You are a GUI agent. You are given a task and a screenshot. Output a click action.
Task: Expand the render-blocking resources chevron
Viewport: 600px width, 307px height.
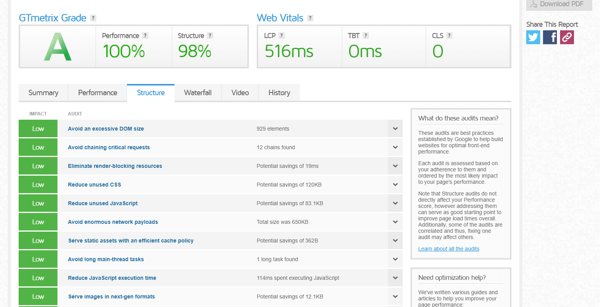click(x=395, y=166)
